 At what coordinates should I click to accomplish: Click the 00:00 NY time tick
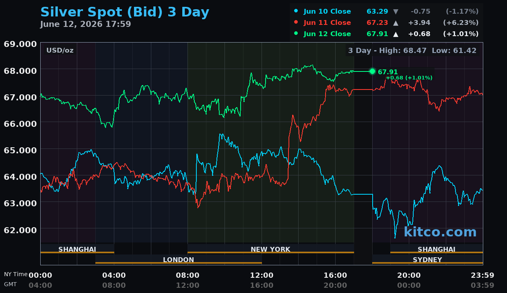pos(40,275)
